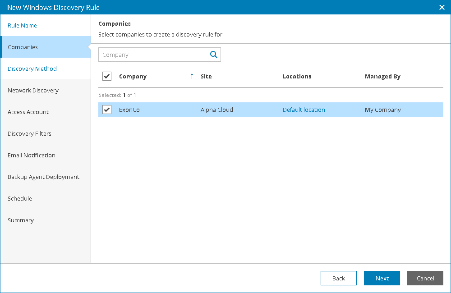The image size is (451, 293).
Task: Open the Discovery Filters step
Action: pos(30,134)
